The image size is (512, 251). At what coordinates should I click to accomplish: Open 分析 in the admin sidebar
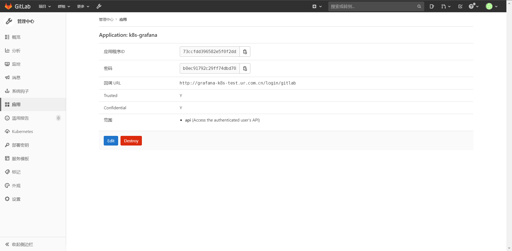tap(33, 51)
